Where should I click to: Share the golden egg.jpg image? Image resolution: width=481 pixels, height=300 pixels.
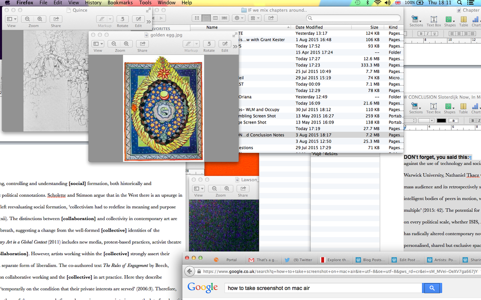point(142,44)
